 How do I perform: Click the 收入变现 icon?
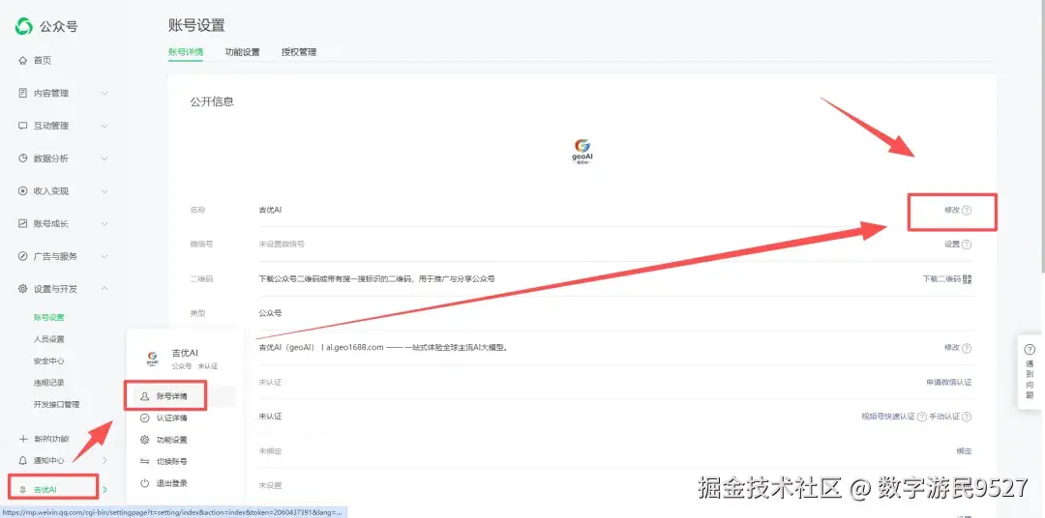(23, 191)
